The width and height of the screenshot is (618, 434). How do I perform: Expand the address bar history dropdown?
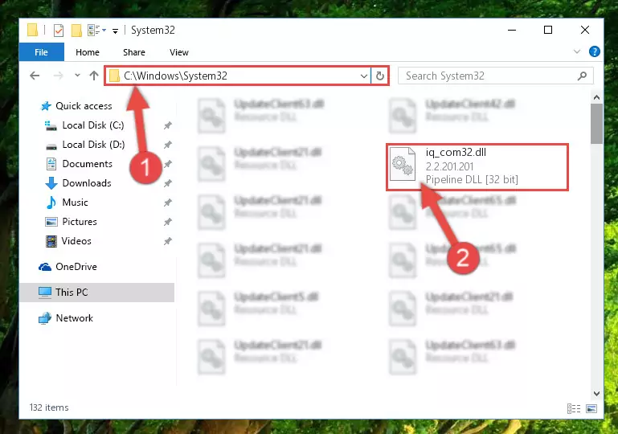click(364, 76)
